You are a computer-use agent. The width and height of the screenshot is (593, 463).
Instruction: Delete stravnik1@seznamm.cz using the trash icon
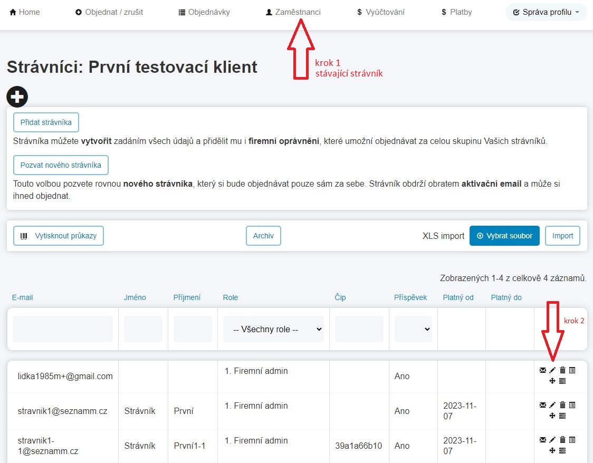(562, 405)
